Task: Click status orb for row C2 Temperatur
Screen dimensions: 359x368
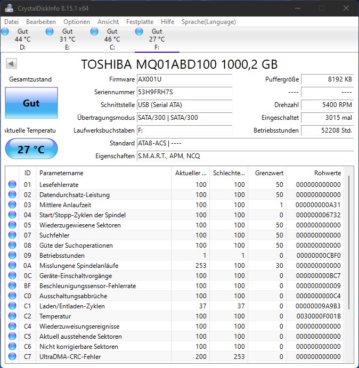Action: click(12, 316)
